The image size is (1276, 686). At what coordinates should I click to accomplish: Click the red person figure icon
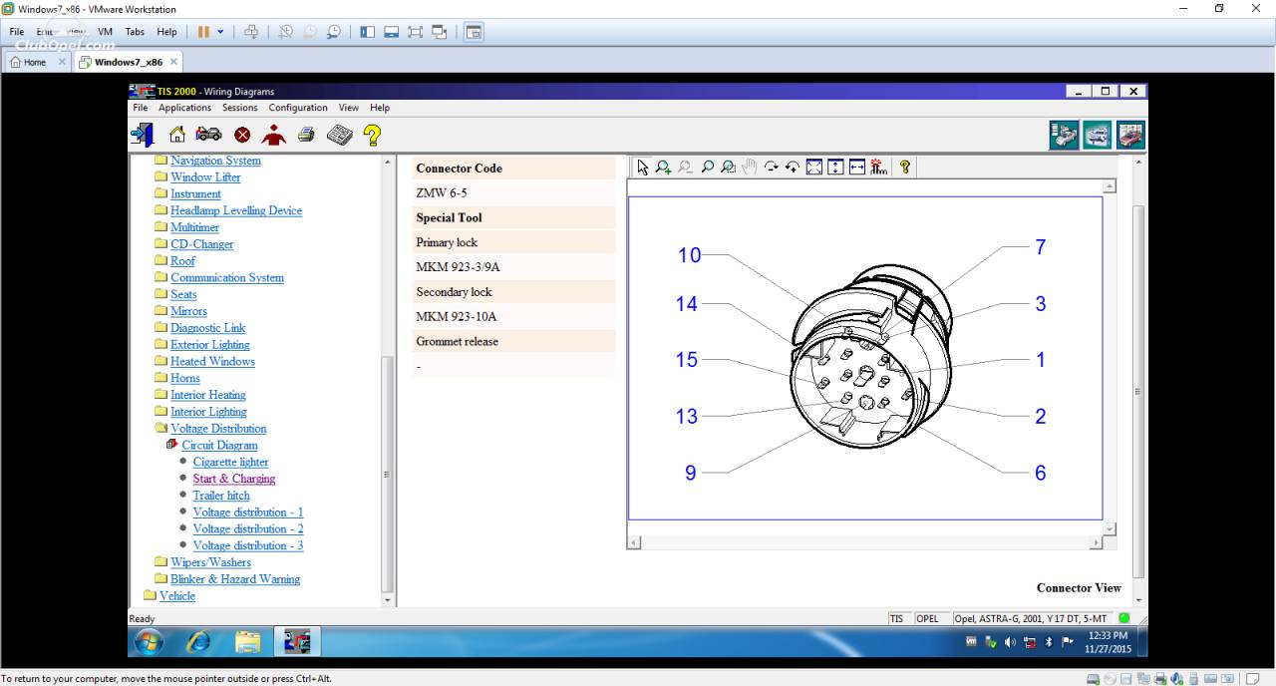tap(273, 135)
